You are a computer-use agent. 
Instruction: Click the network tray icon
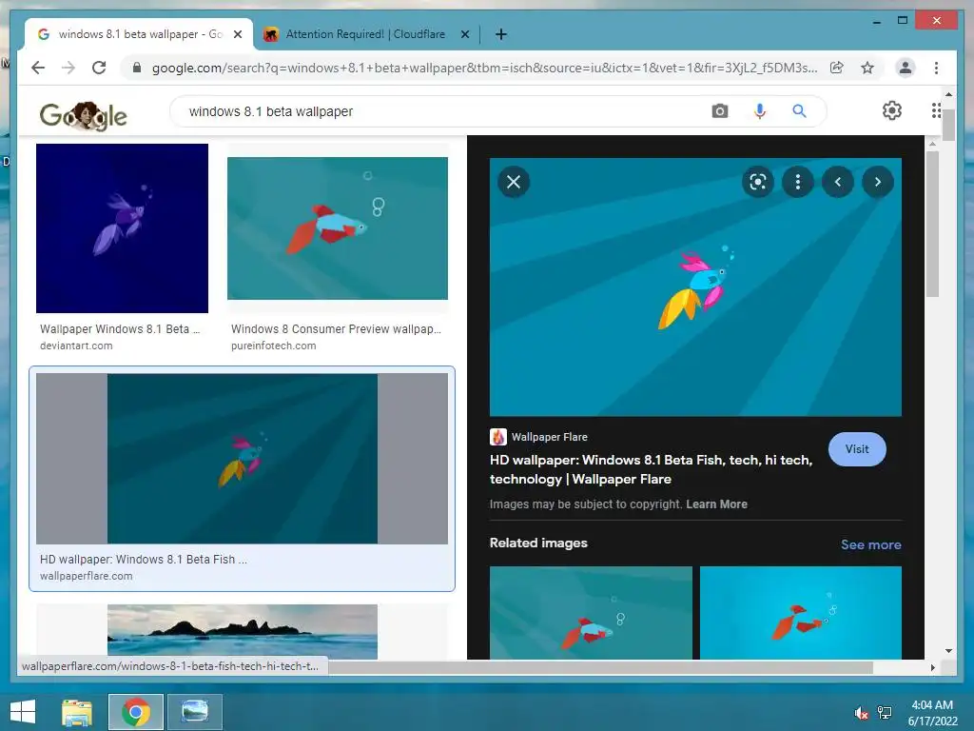click(885, 712)
